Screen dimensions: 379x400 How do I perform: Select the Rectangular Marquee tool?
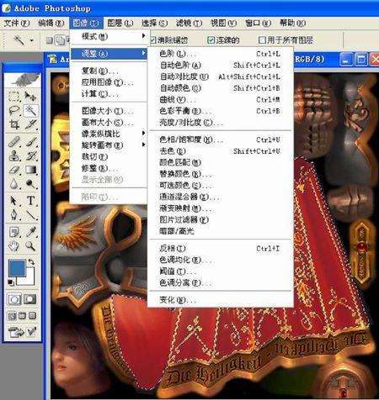point(13,97)
